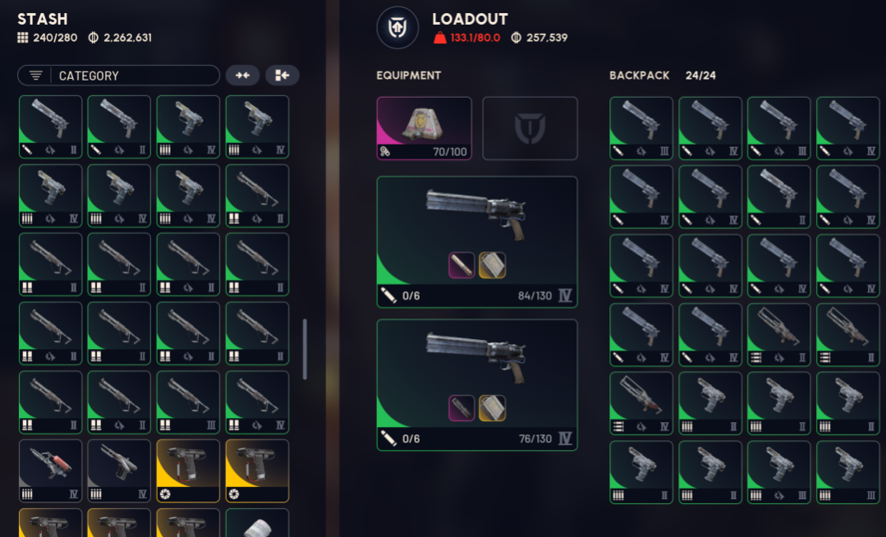Select the backpack item showing 70/100
The width and height of the screenshot is (886, 537).
[425, 128]
